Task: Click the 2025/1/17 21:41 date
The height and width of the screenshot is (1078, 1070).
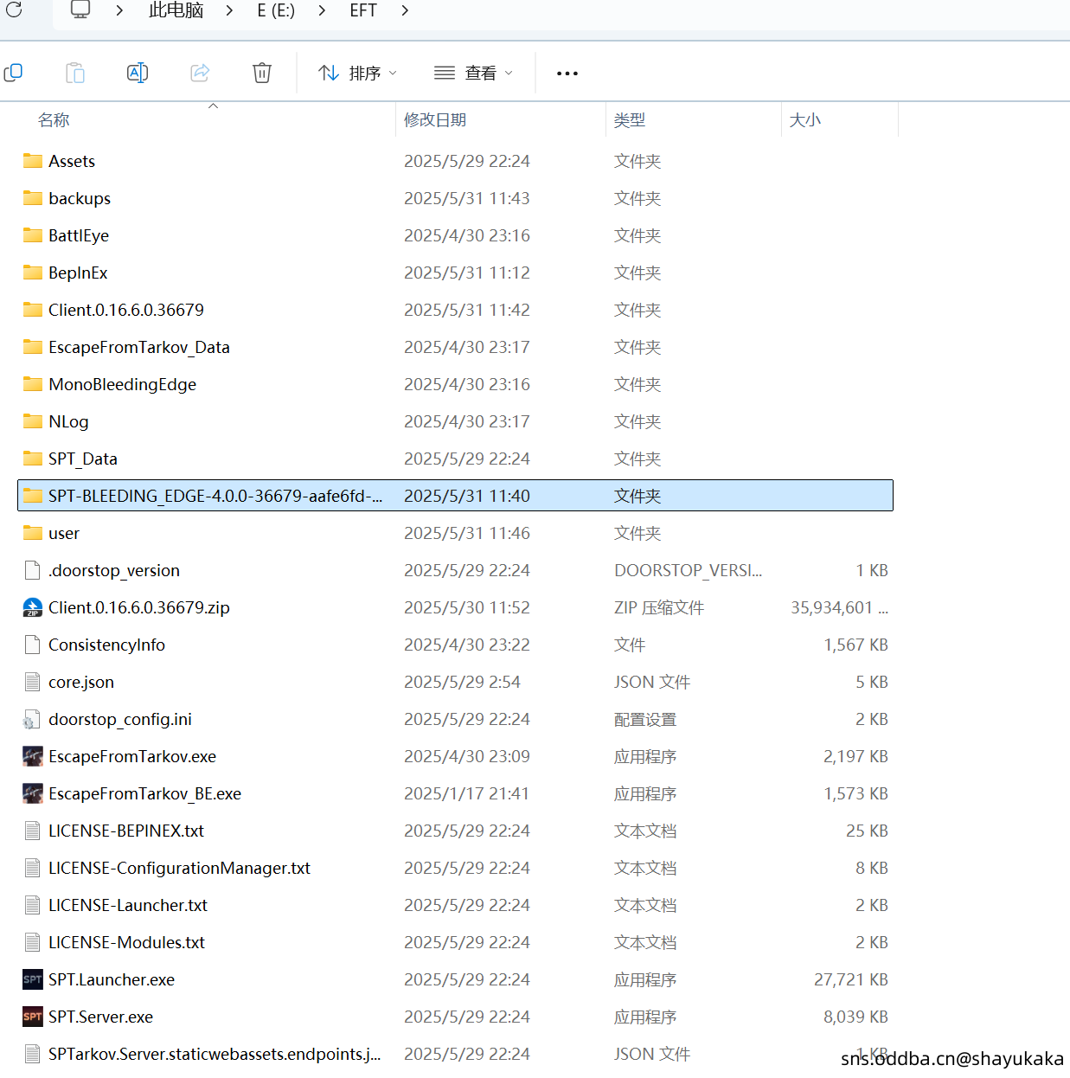Action: [466, 793]
